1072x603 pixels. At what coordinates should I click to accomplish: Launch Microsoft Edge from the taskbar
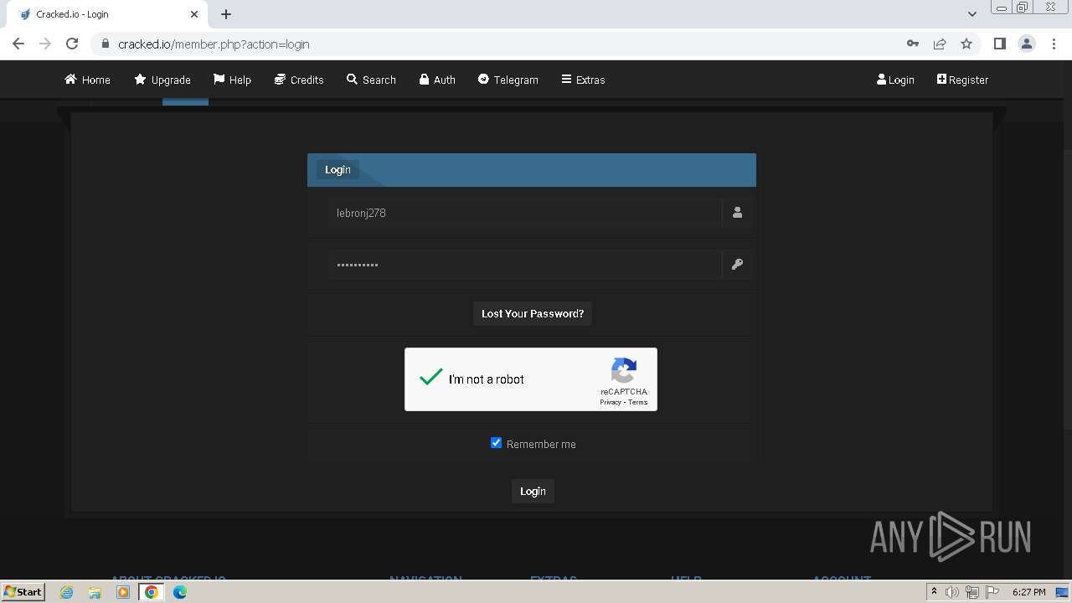[x=180, y=592]
